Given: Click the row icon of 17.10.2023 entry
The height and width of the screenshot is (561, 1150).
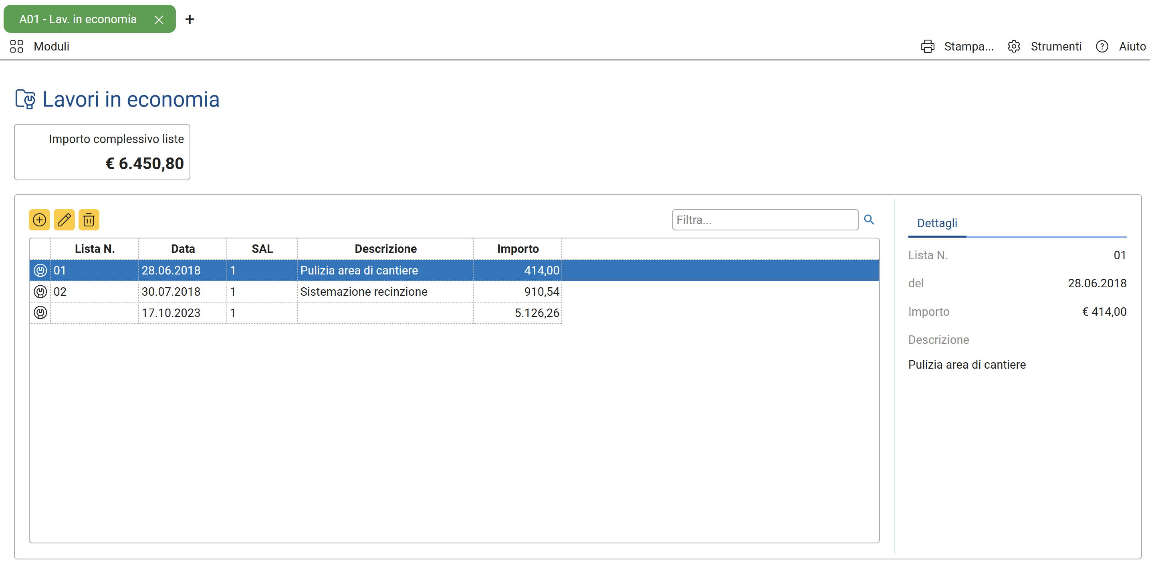Looking at the screenshot, I should click(x=40, y=313).
